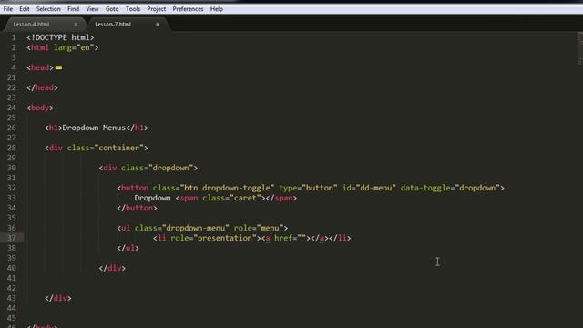Click line number 32 in the gutter
The width and height of the screenshot is (583, 328).
click(12, 188)
